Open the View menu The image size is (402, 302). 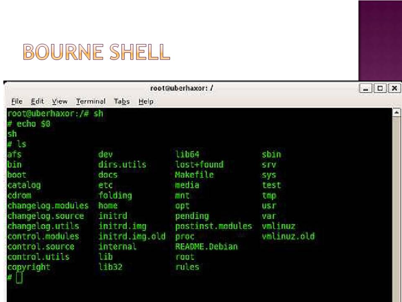(60, 102)
